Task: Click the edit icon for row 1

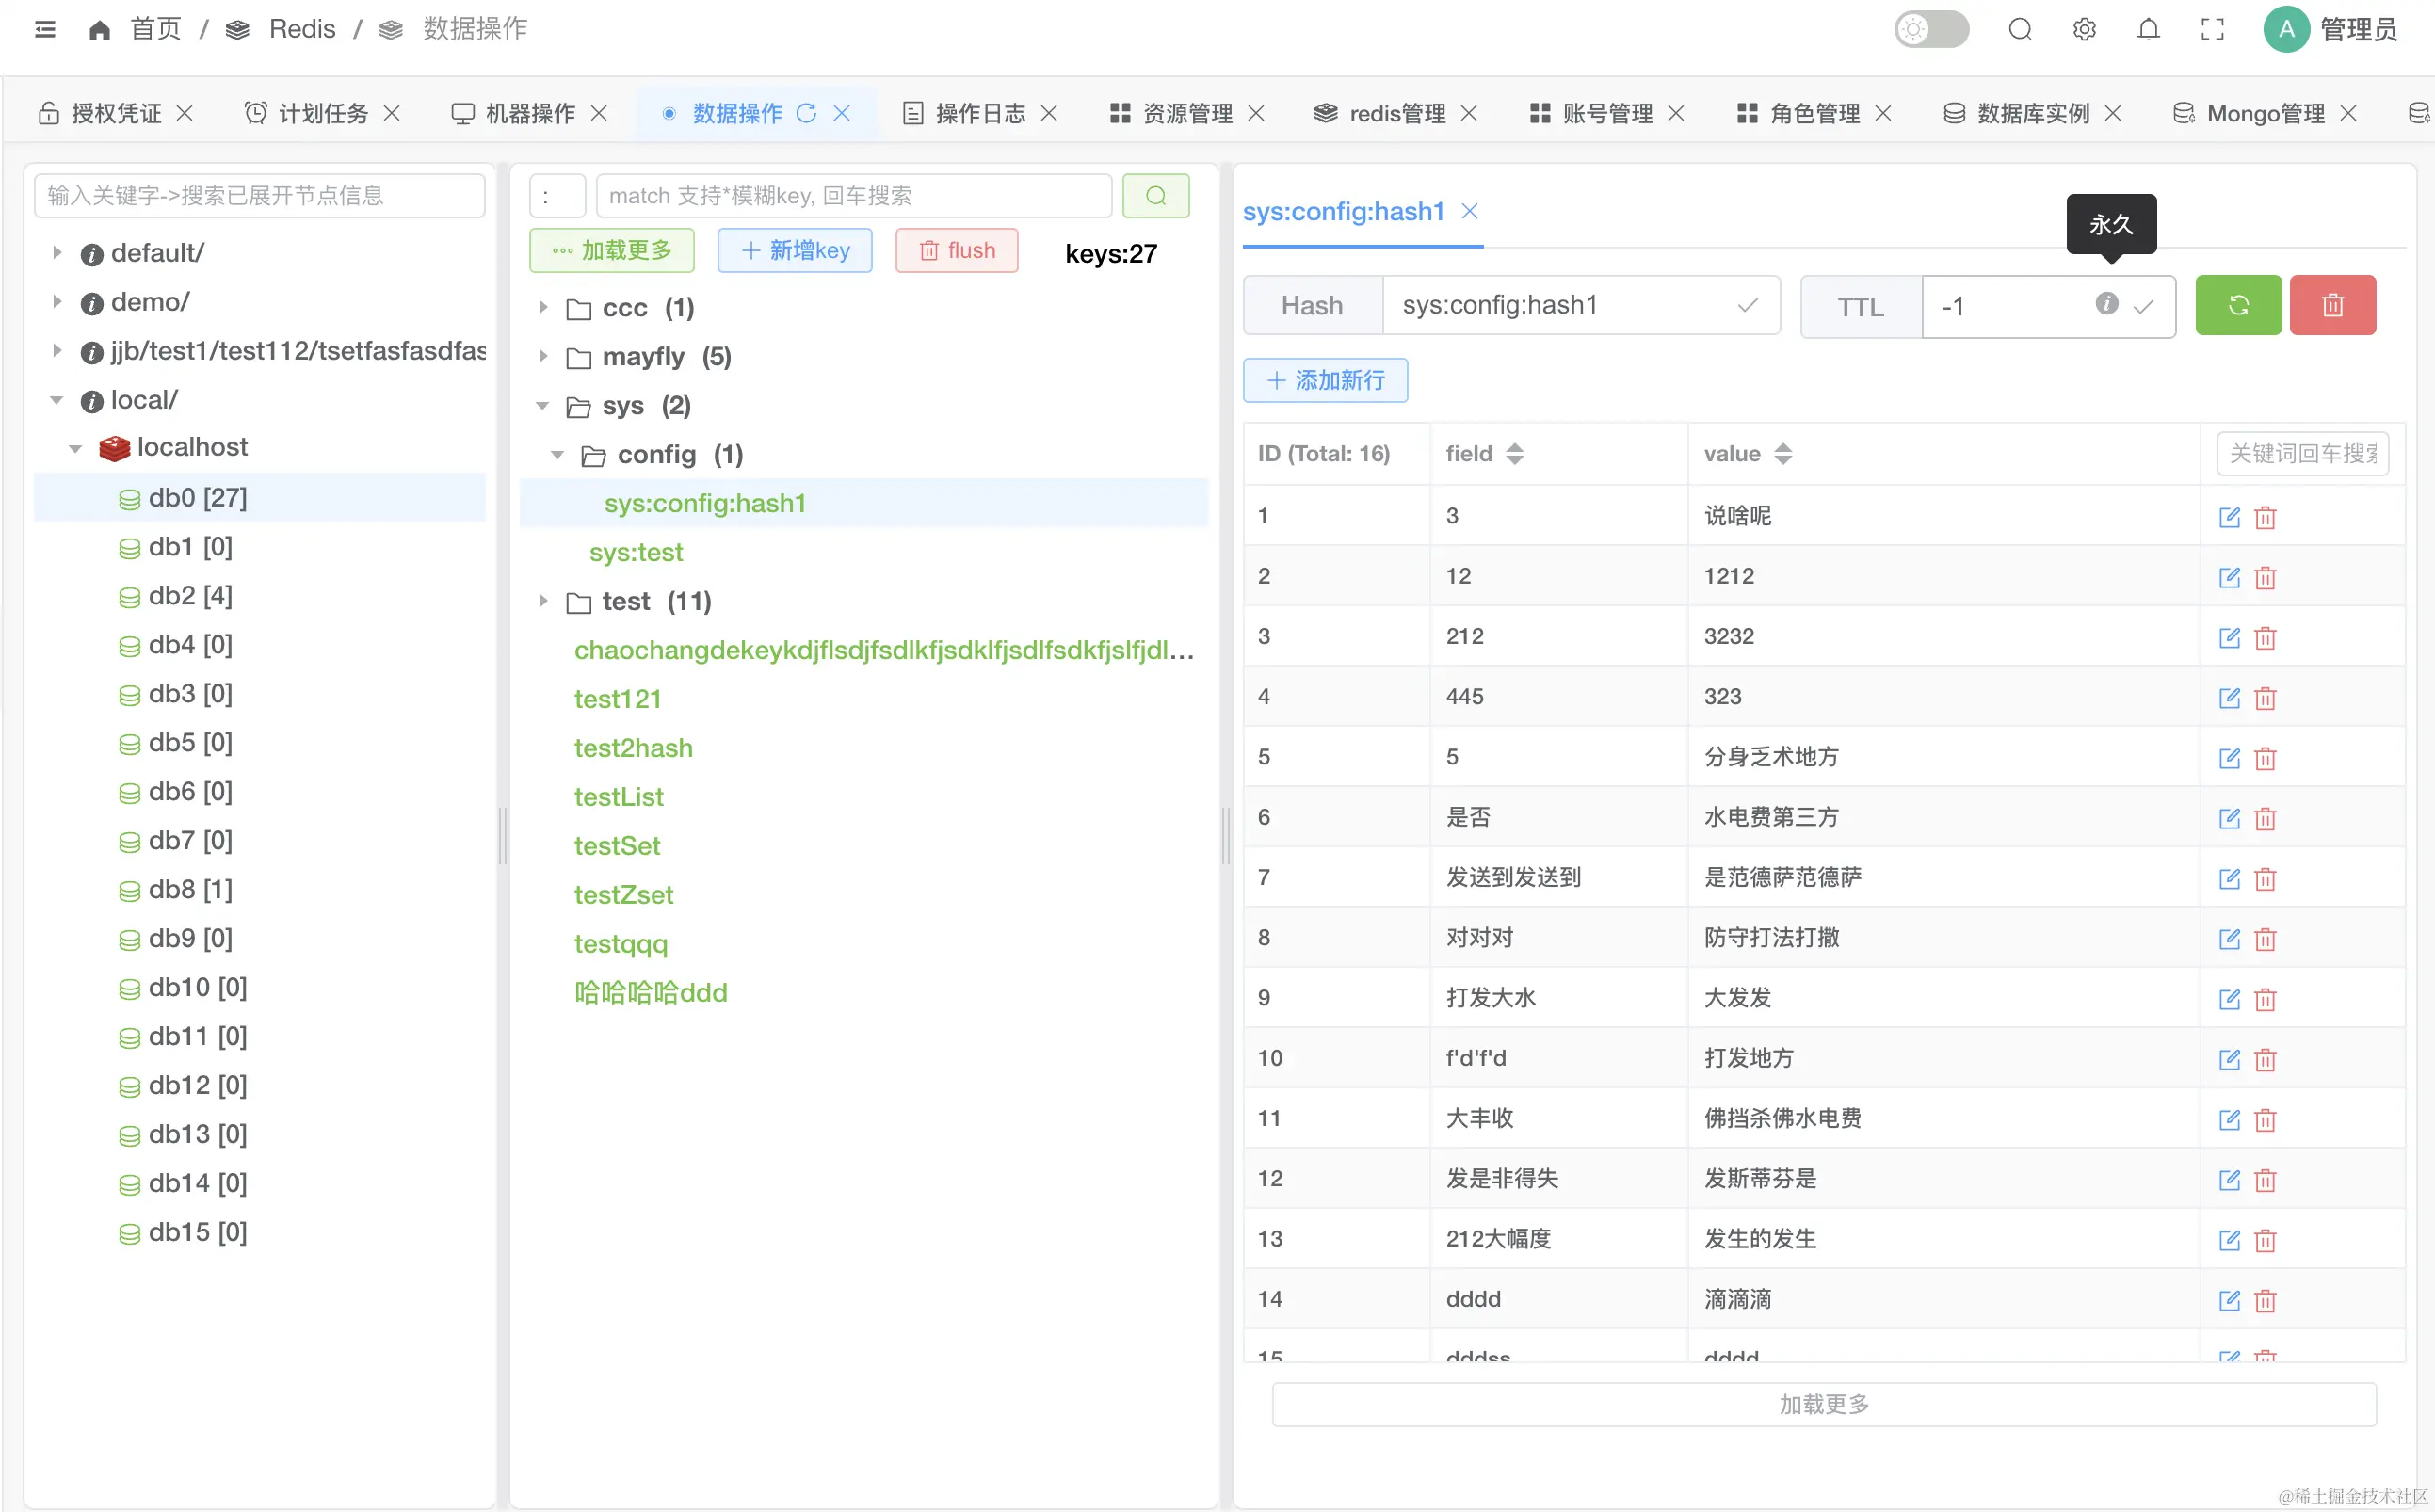Action: pyautogui.click(x=2228, y=517)
